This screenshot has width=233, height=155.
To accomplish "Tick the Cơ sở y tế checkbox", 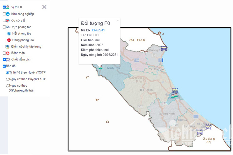I will tap(4, 20).
